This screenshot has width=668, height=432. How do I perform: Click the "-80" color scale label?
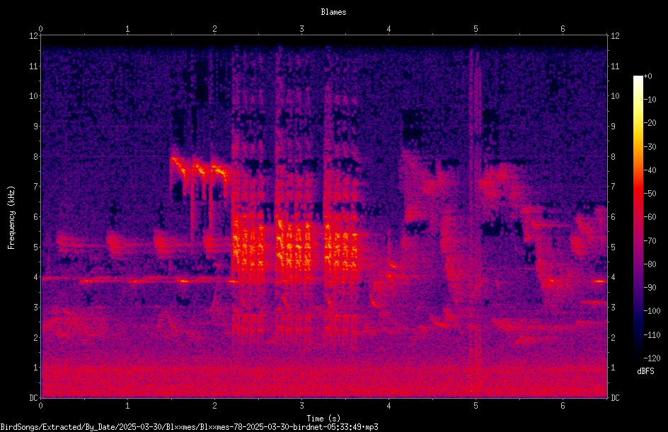click(x=650, y=264)
